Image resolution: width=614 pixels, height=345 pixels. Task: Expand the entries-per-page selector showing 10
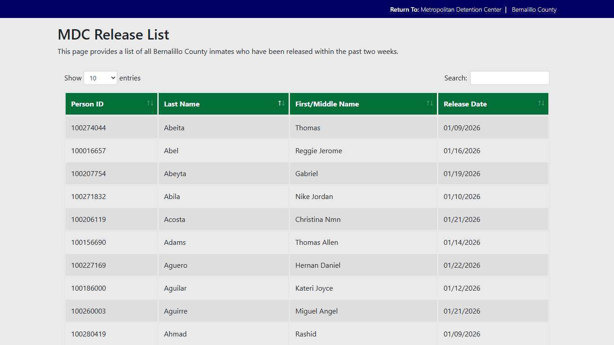[x=100, y=78]
